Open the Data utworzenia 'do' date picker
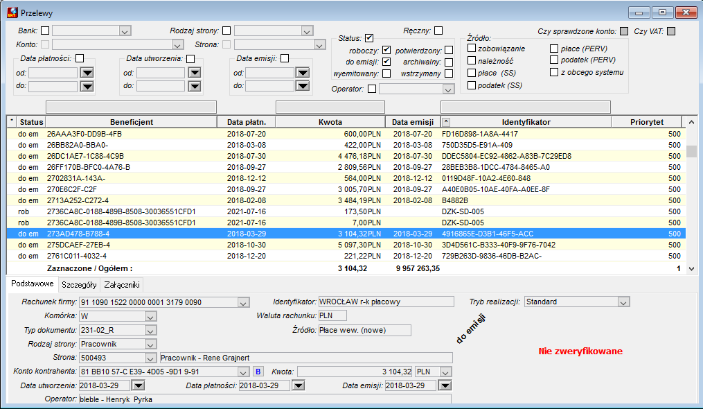 coord(195,86)
